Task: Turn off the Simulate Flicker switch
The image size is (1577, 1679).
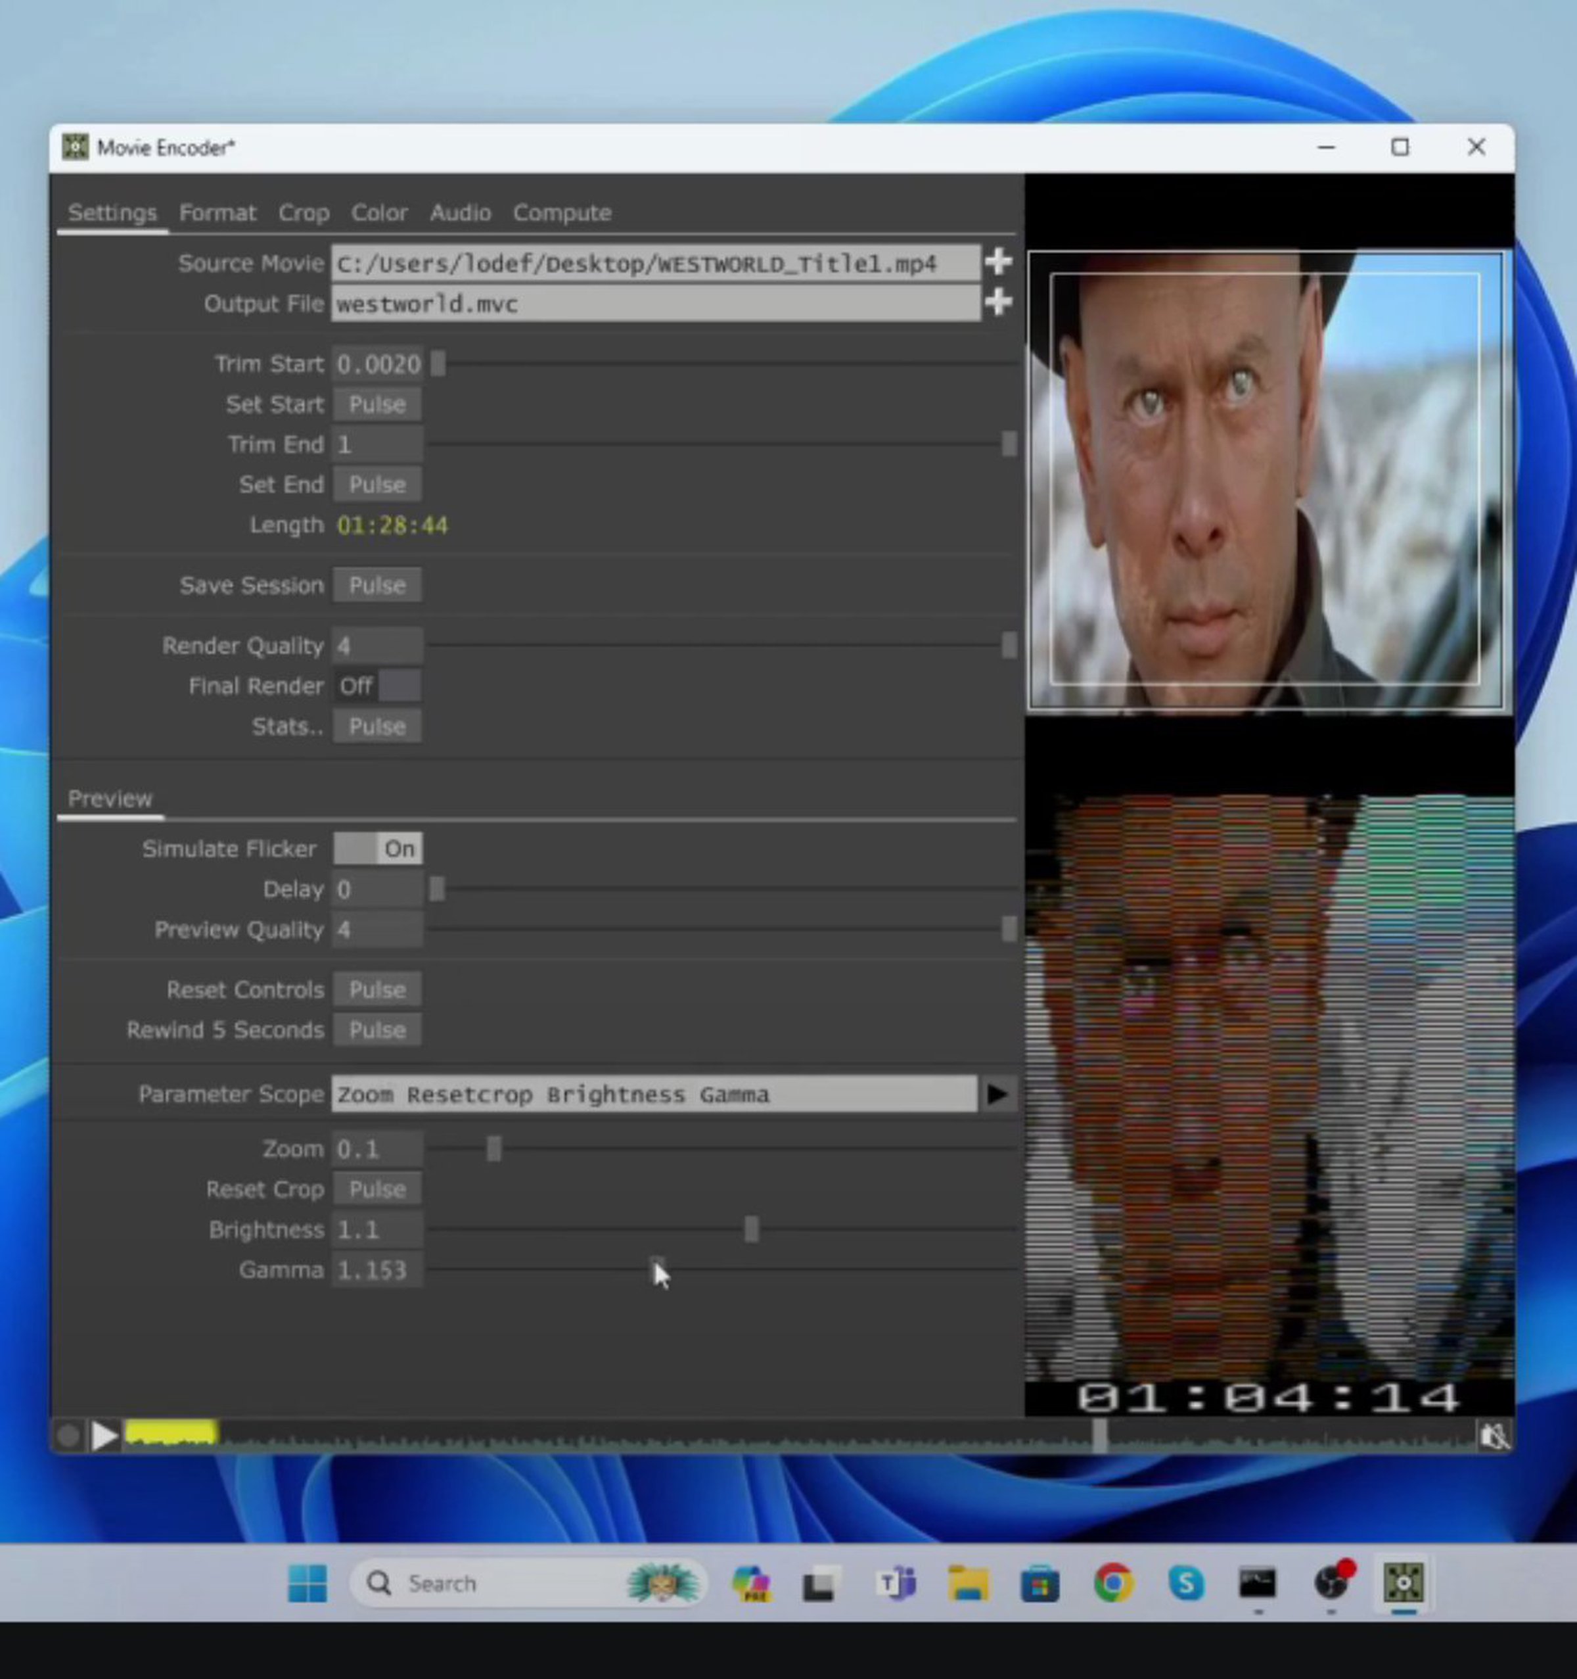Action: [x=378, y=849]
